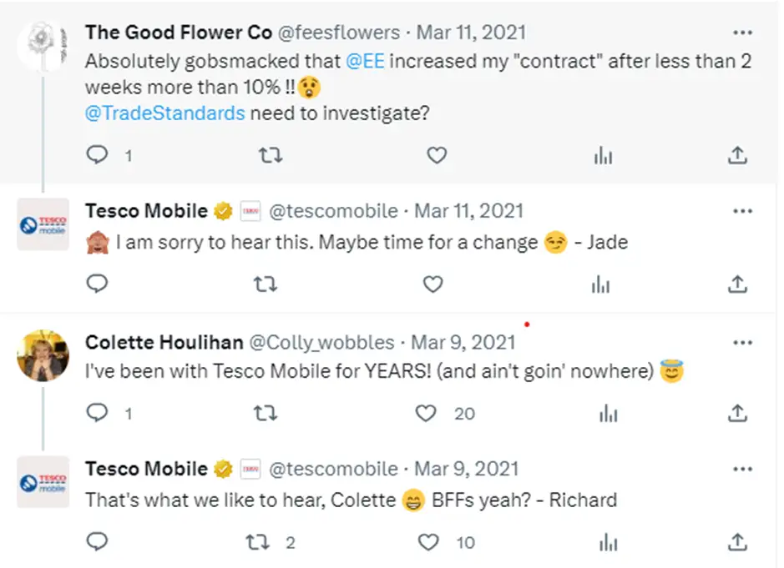Open the more options menu on Colette's tweet

742,341
